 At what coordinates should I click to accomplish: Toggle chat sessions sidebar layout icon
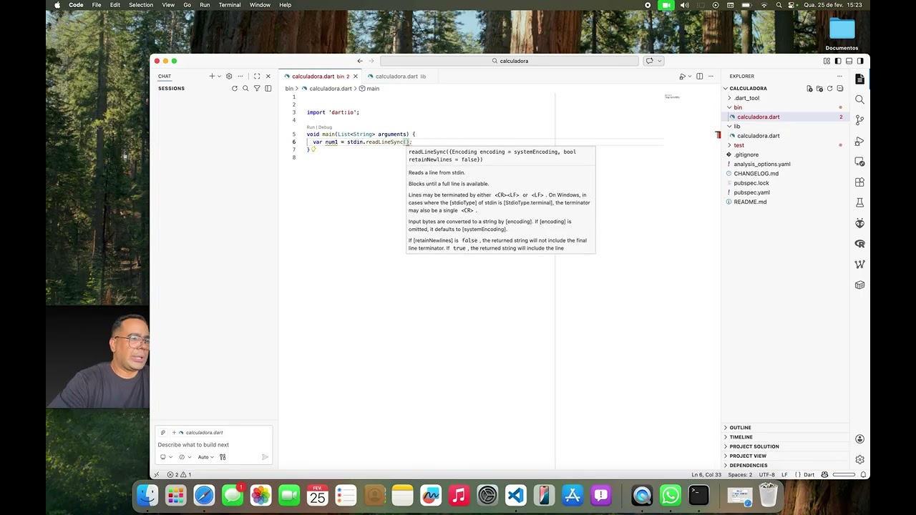(268, 89)
